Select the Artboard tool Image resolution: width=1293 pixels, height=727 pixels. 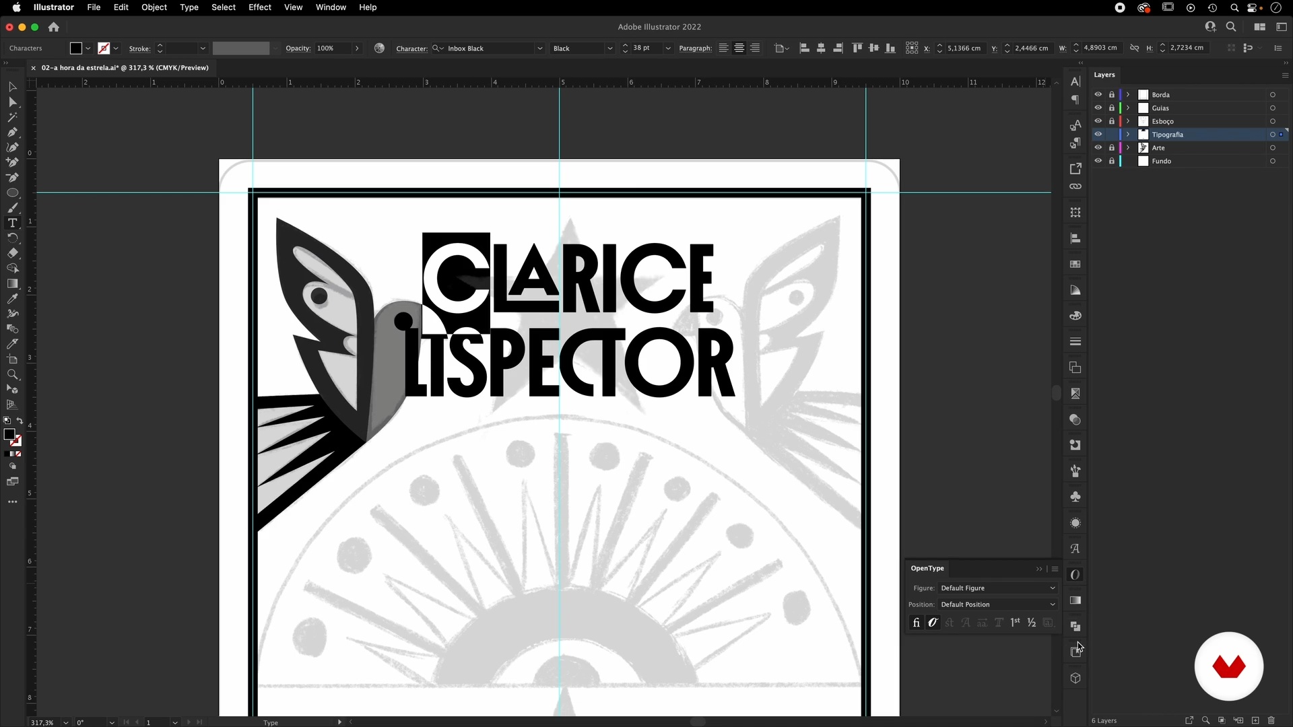click(x=12, y=359)
